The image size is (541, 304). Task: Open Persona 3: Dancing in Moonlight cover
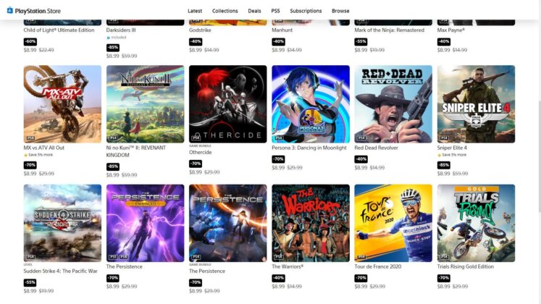tap(311, 104)
